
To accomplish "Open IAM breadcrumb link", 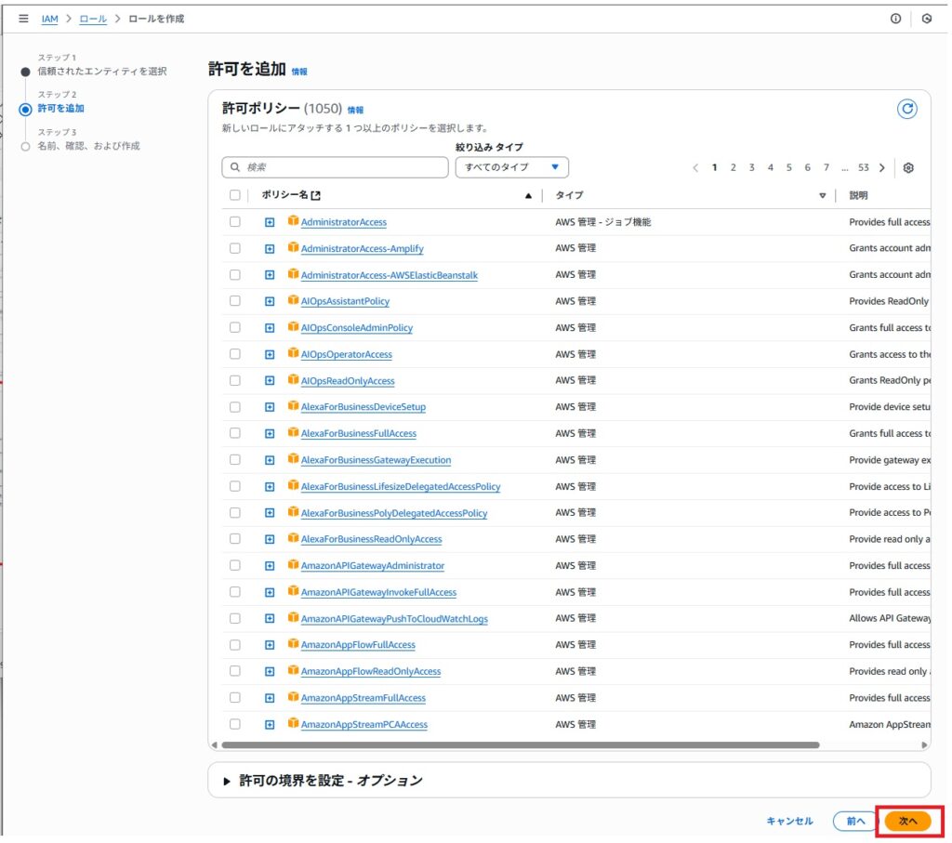I will 50,19.
